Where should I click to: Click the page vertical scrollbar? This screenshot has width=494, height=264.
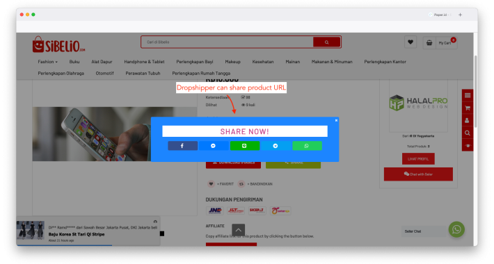click(x=475, y=91)
